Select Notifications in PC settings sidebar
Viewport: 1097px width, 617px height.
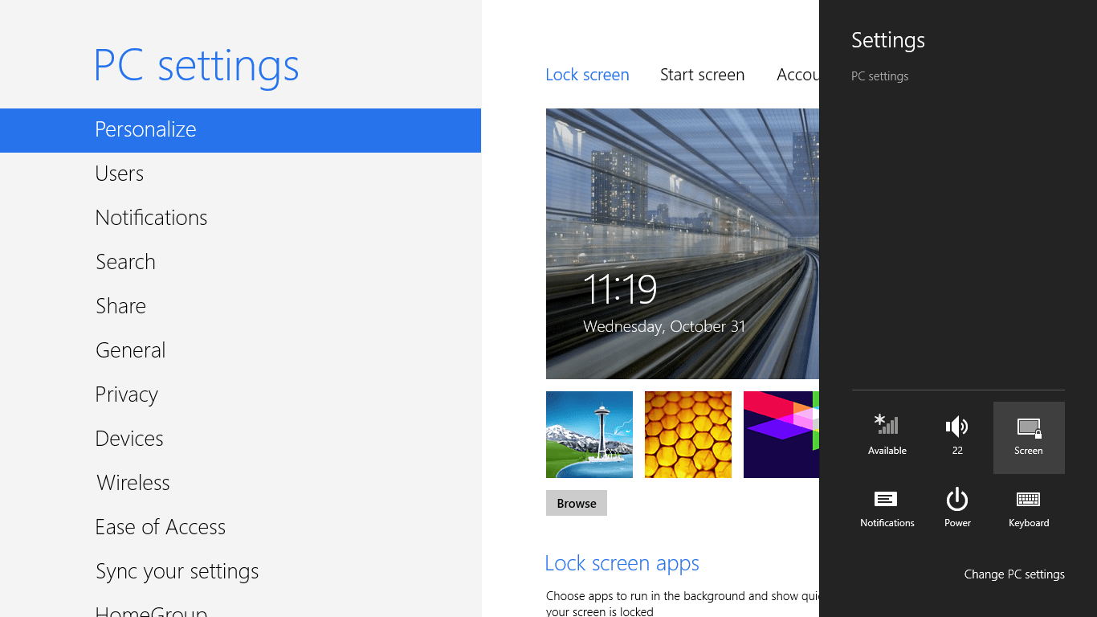point(151,217)
